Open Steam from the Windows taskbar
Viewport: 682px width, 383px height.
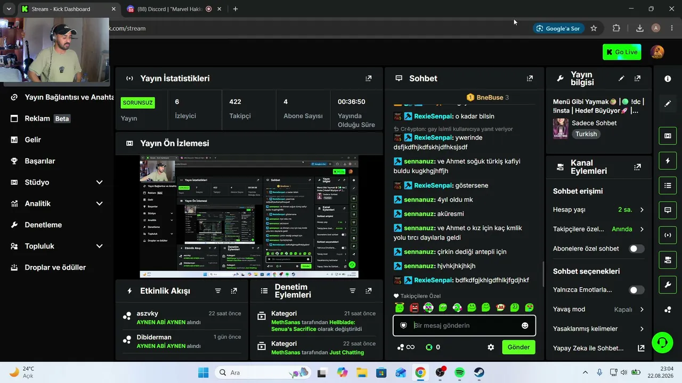480,372
